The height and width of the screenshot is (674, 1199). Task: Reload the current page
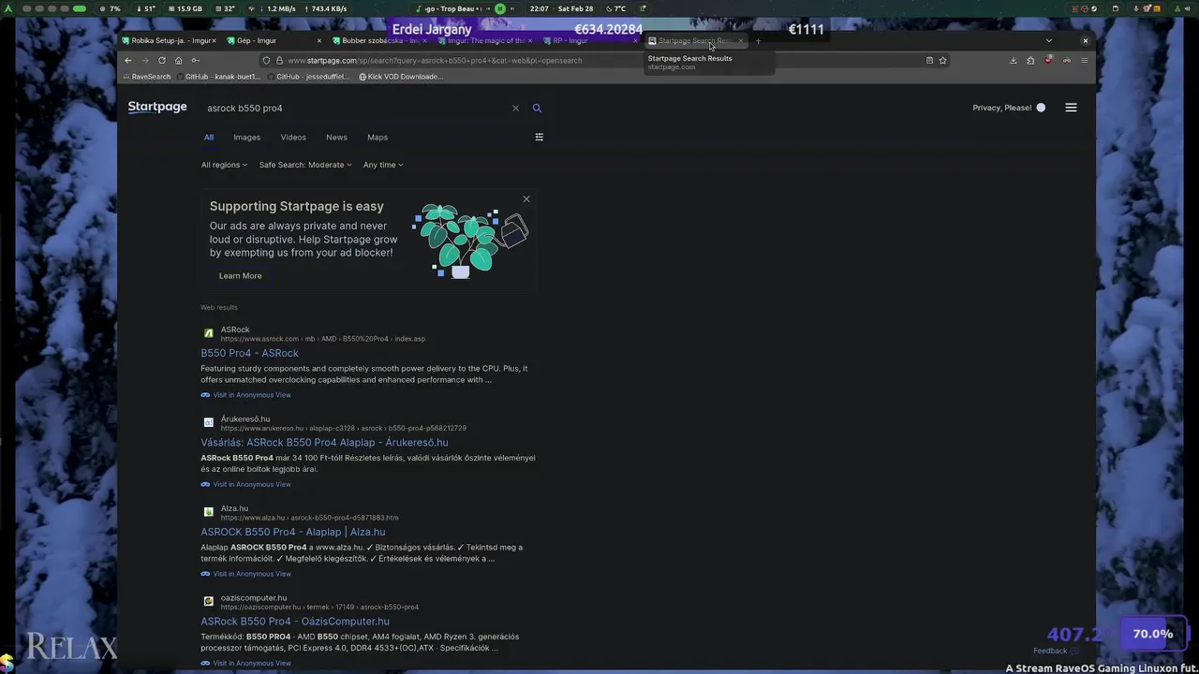[x=162, y=60]
